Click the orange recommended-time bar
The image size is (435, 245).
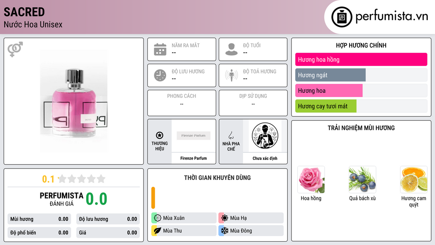click(x=153, y=198)
